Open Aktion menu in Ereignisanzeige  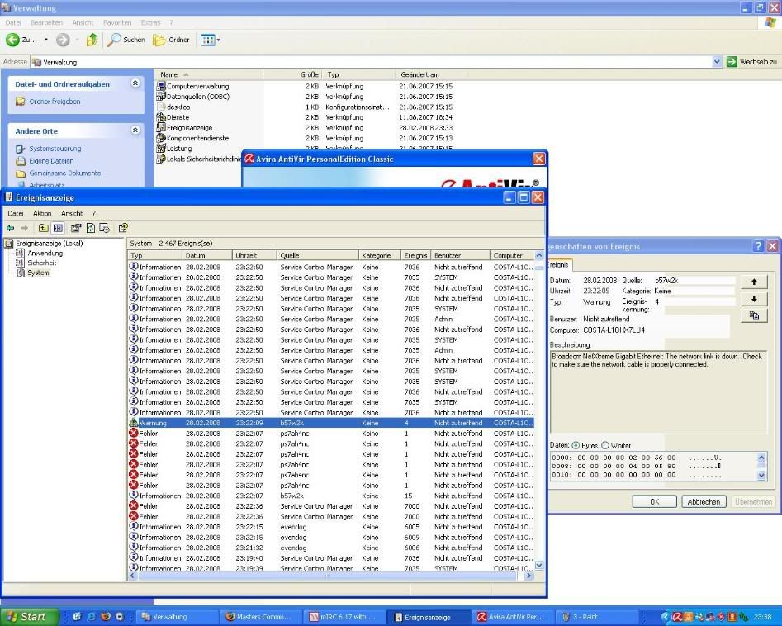[x=42, y=214]
